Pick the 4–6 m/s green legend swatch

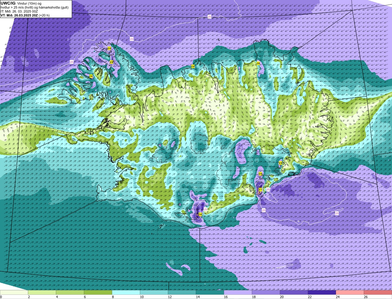point(70,293)
